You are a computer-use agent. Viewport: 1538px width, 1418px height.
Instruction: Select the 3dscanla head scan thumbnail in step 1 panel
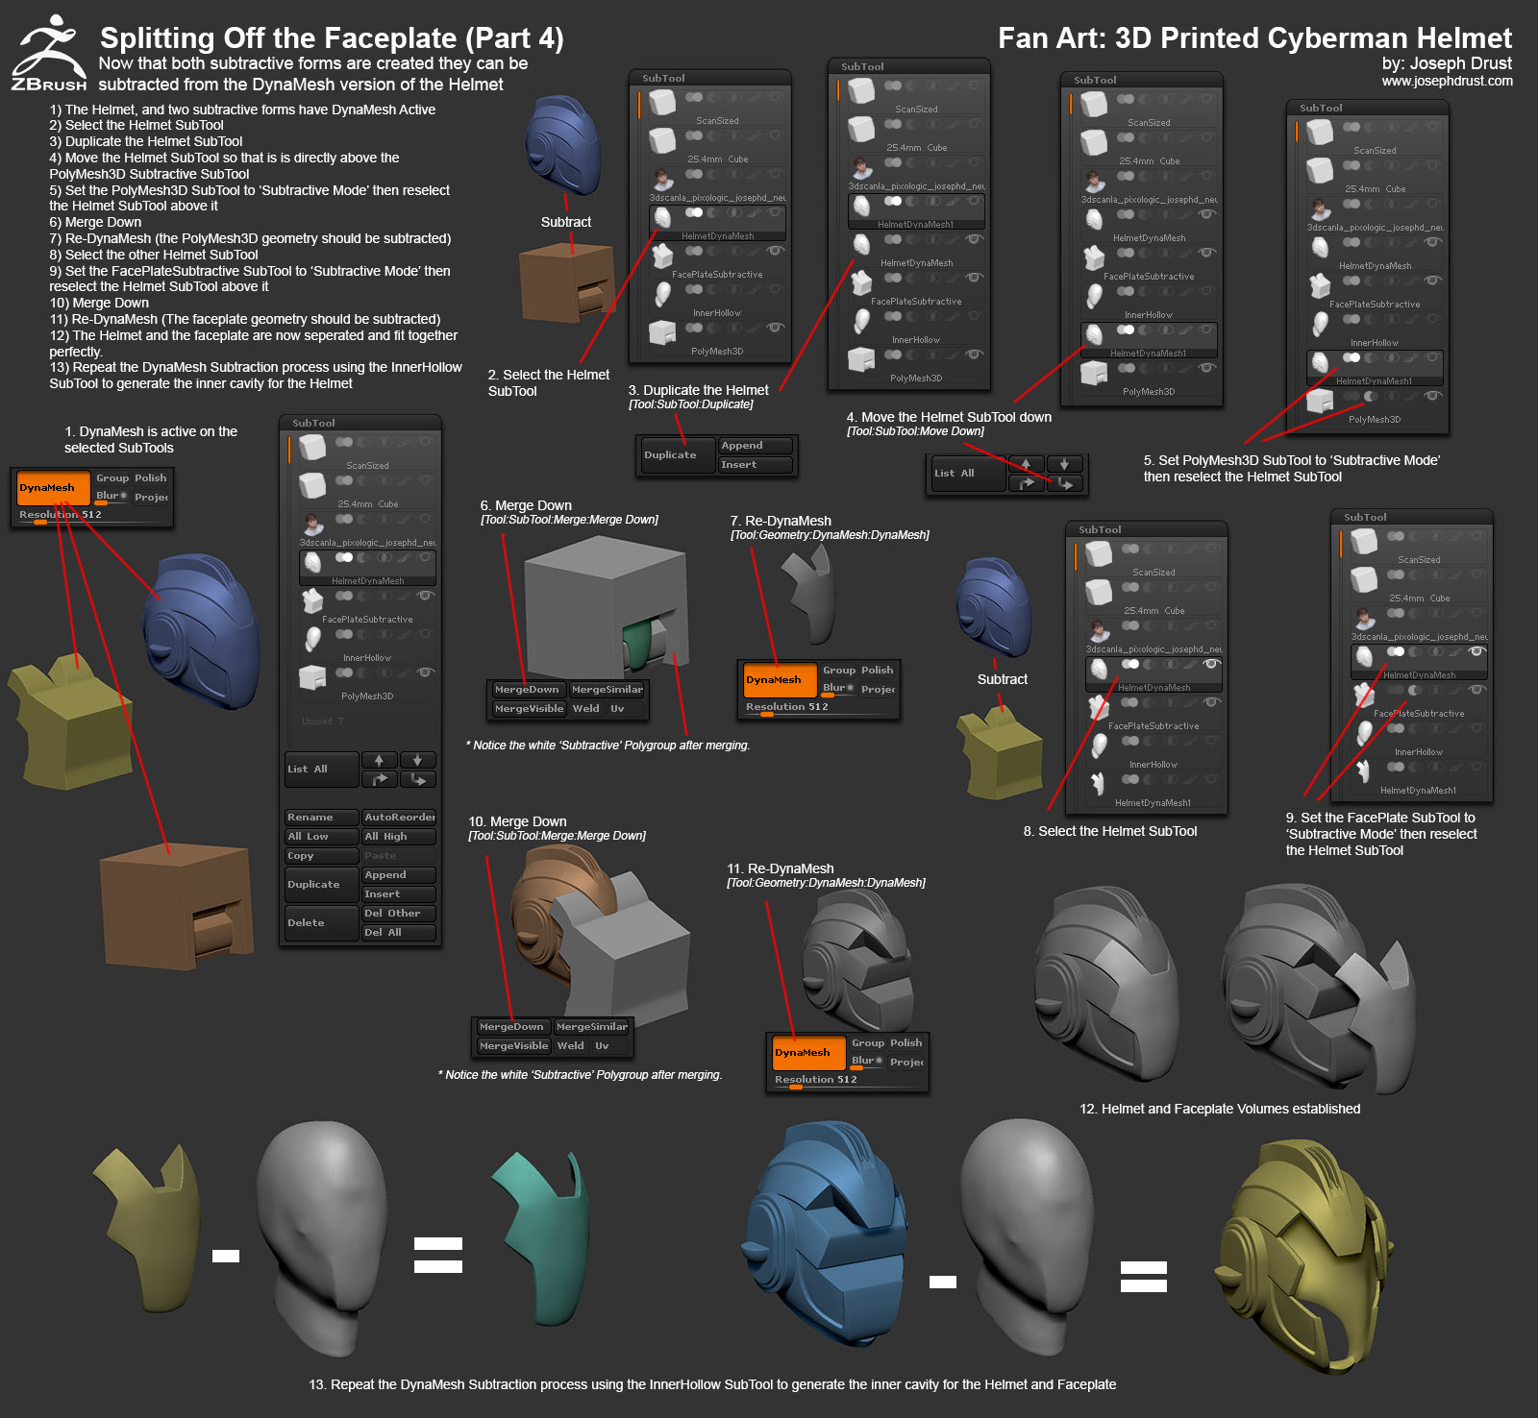tap(312, 525)
